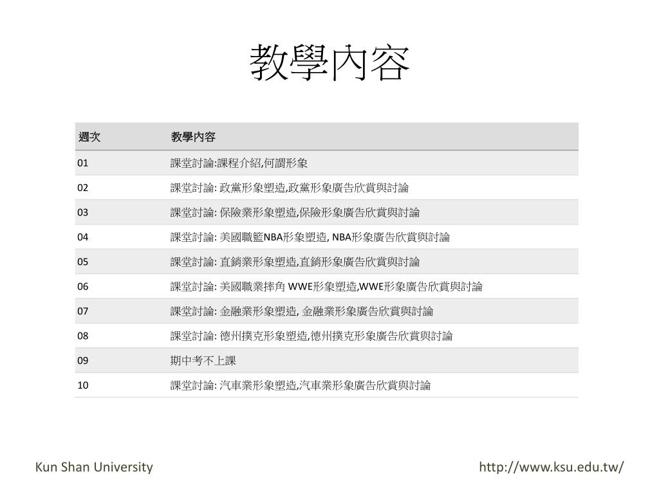Select the 直銷業形象塑造 row text
Viewport: 659px width, 494px height.
(295, 262)
